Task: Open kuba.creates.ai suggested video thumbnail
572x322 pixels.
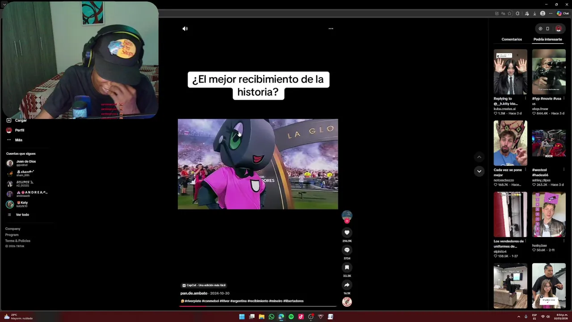Action: click(510, 72)
